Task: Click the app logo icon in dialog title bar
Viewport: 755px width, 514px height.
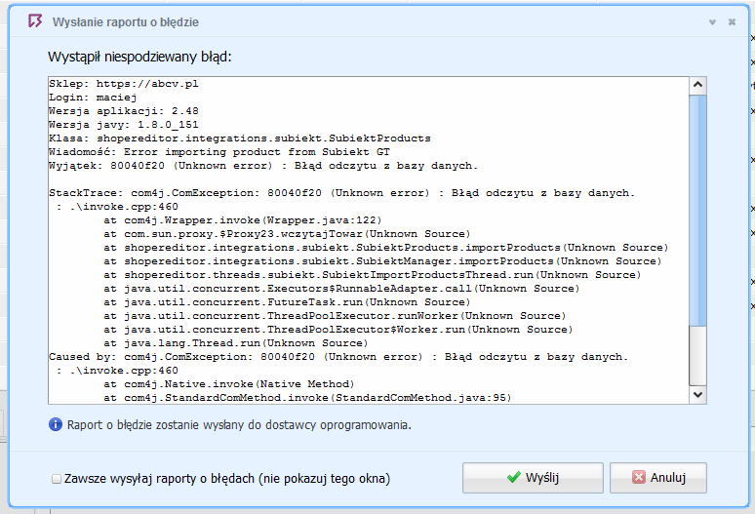Action: [35, 21]
